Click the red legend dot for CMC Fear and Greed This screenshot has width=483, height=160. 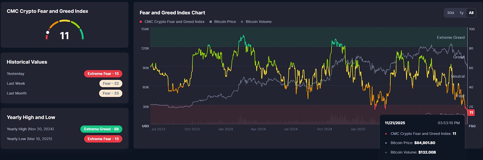point(141,22)
